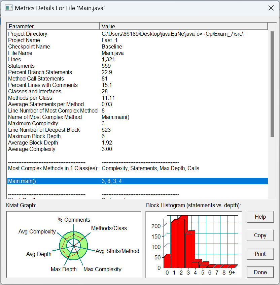
Task: Click Done to dismiss the dialog
Action: [x=260, y=272]
